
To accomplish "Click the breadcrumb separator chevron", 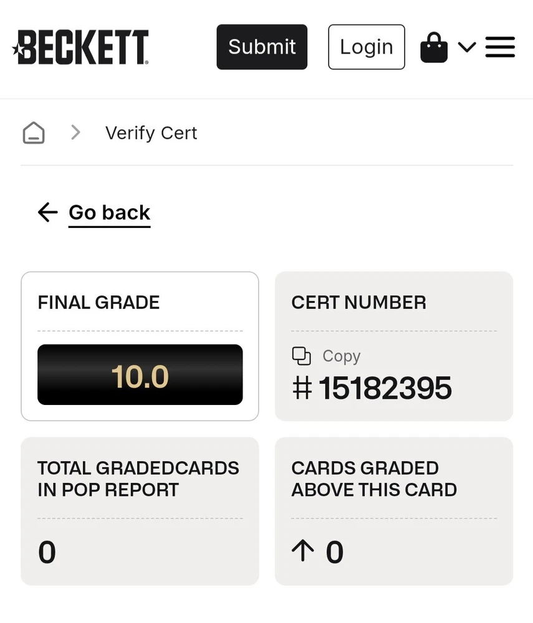I will 75,132.
